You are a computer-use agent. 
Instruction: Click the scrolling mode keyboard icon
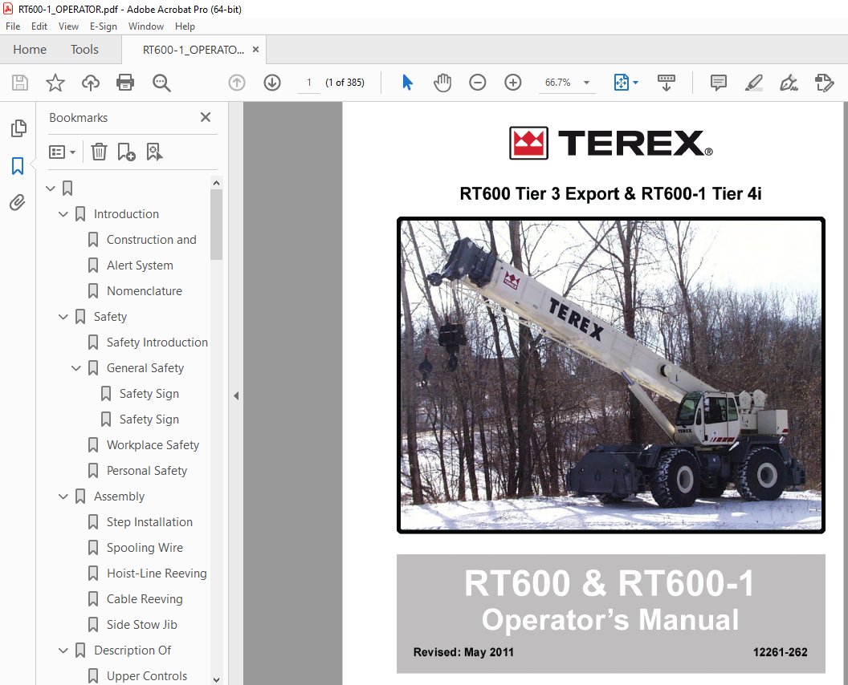tap(667, 83)
